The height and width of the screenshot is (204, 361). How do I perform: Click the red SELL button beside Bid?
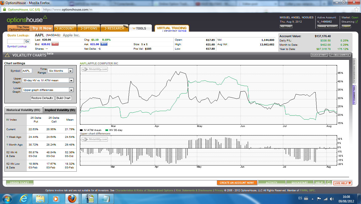pos(55,44)
